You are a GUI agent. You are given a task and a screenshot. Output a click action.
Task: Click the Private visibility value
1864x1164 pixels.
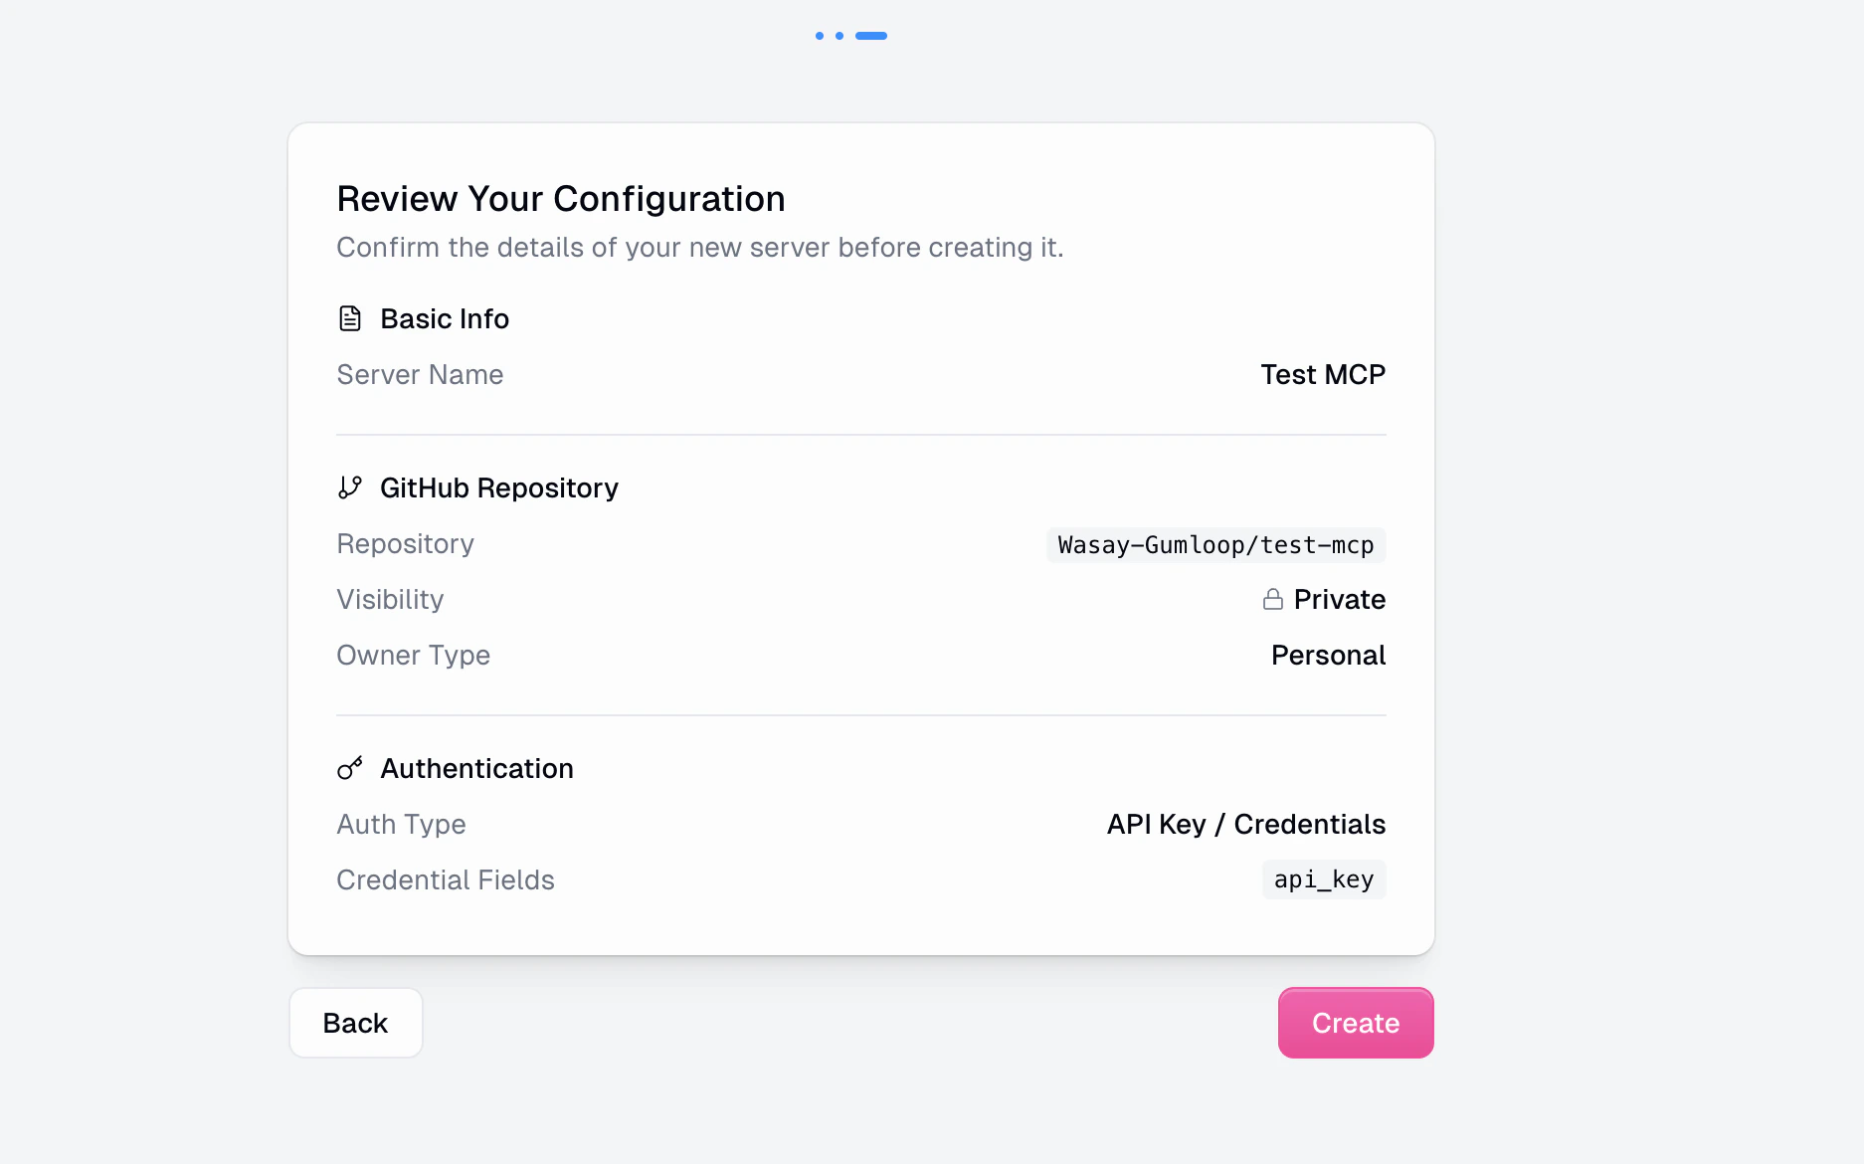(1339, 599)
